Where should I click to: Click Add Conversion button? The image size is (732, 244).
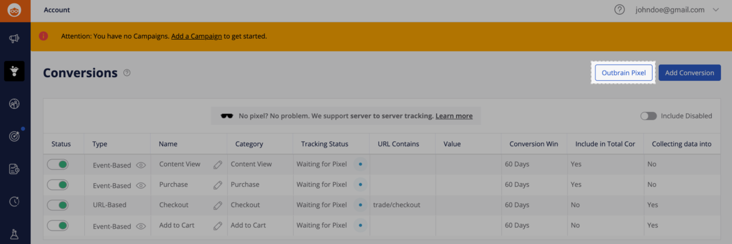689,73
